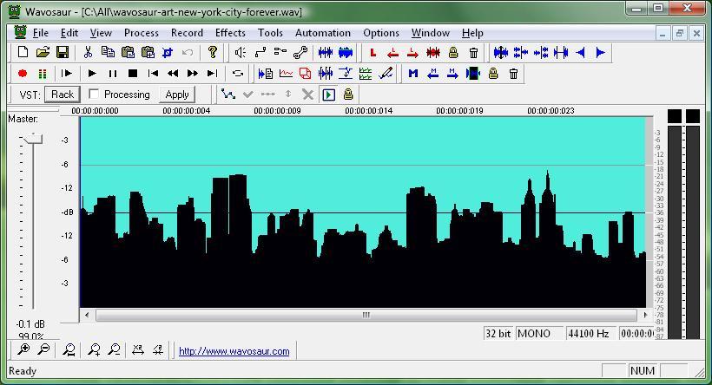Click the speaker audio configuration icon
The image size is (712, 385).
pyautogui.click(x=241, y=53)
